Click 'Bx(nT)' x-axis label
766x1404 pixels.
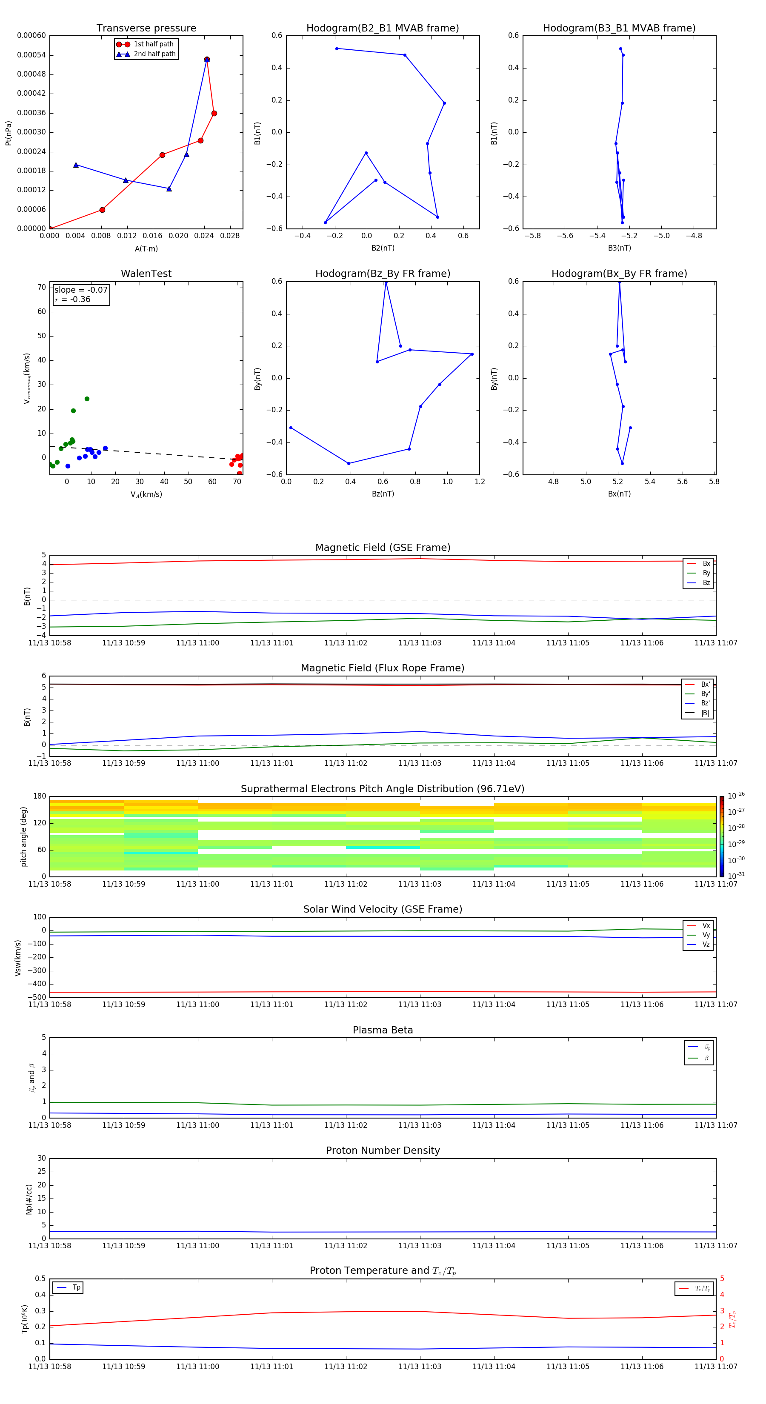[619, 494]
